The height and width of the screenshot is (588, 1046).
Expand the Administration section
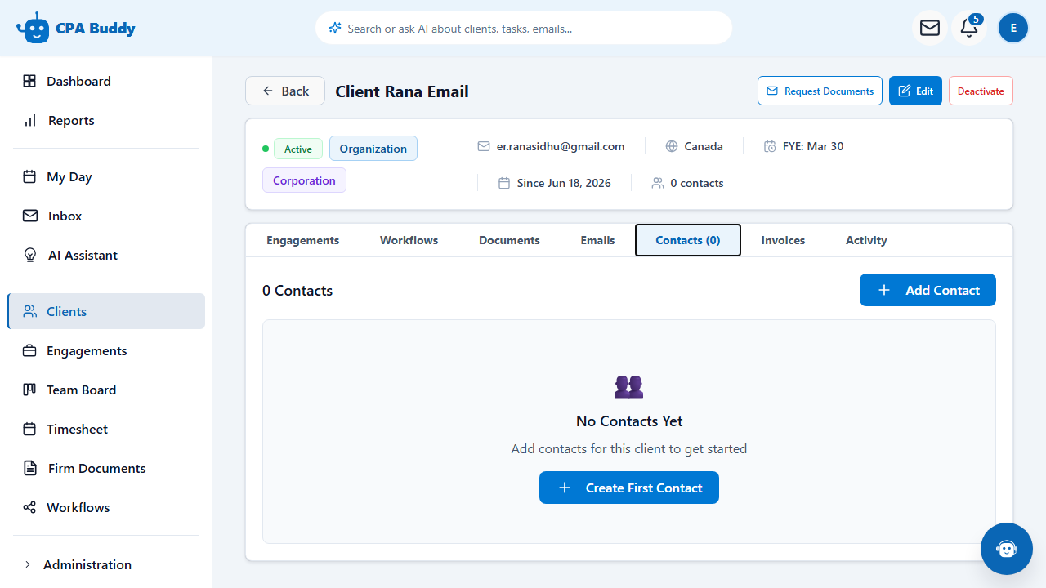[106, 564]
